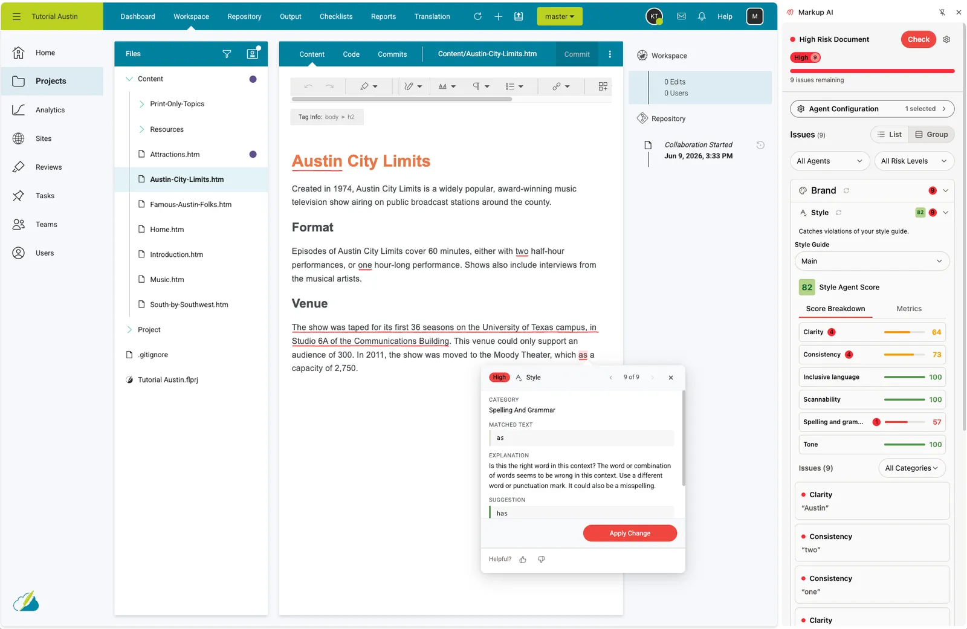Expand the Project folder in tree
967x629 pixels.
(129, 330)
